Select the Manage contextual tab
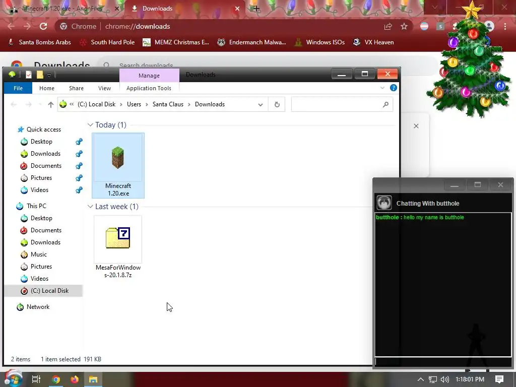The width and height of the screenshot is (516, 387). tap(149, 76)
